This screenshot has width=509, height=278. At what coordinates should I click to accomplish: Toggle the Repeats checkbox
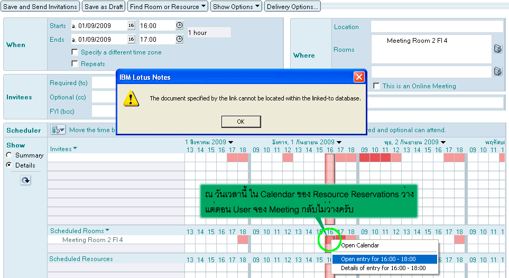[75, 63]
